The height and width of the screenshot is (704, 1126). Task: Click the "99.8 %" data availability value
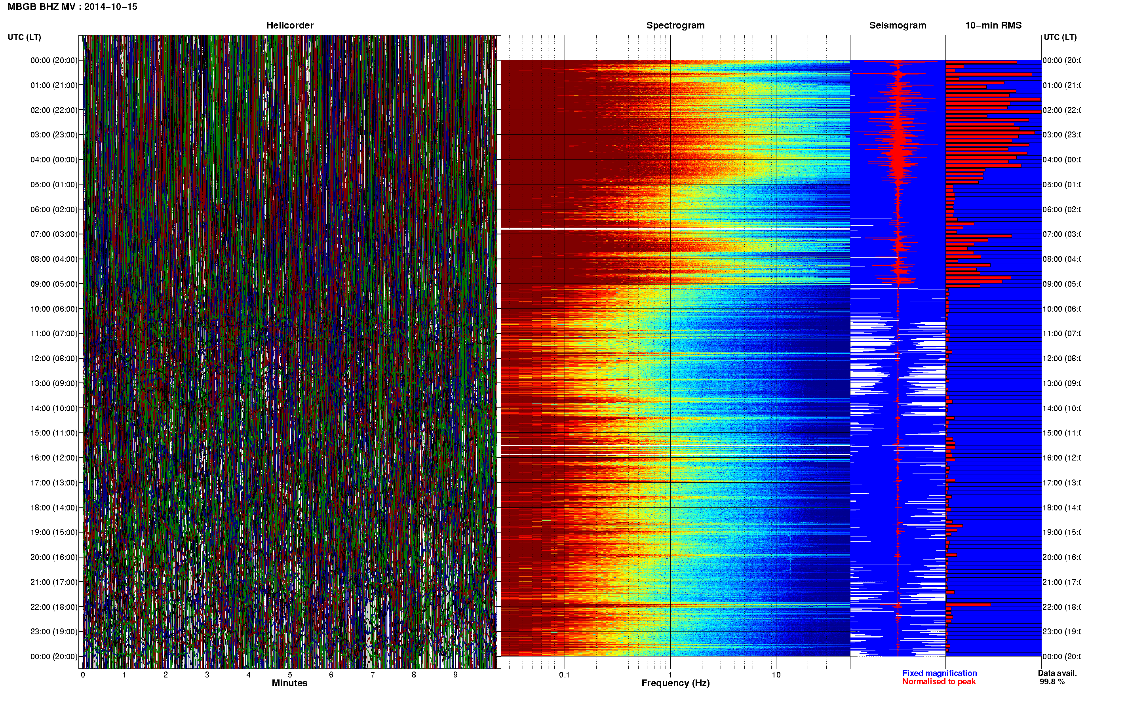click(1052, 682)
